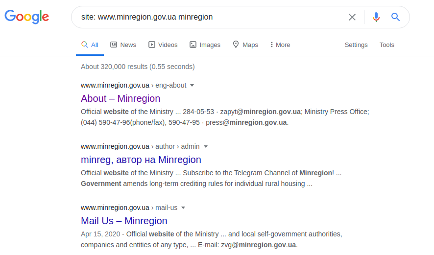Click the About 320,000 results text
Screen dimensions: 434x255
(x=138, y=67)
